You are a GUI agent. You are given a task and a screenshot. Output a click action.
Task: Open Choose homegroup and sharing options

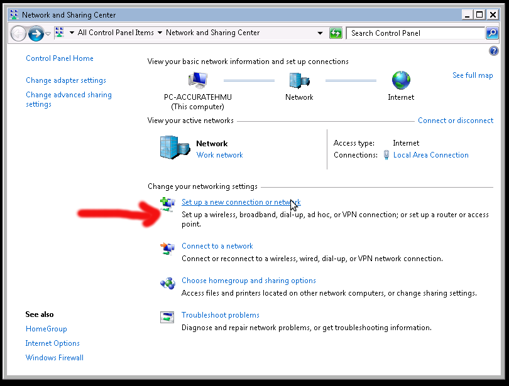point(249,281)
